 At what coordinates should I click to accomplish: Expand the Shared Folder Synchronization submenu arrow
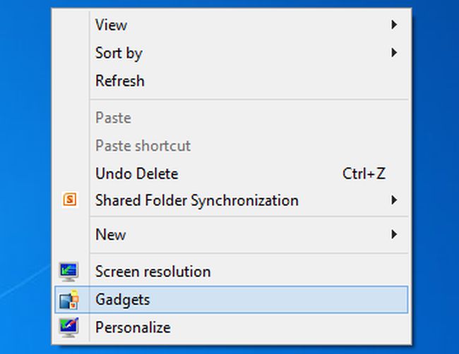(x=394, y=200)
